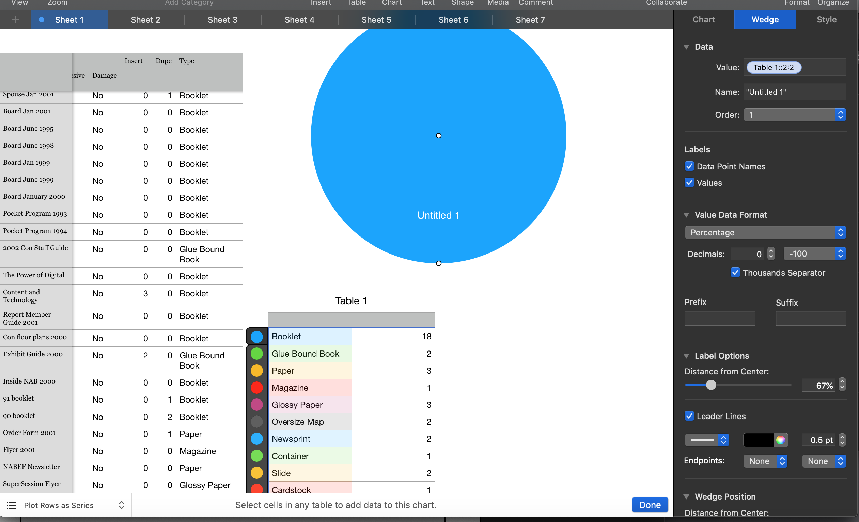Click the color wheel icon for leader lines
Screen dimensions: 859x522
pos(780,440)
